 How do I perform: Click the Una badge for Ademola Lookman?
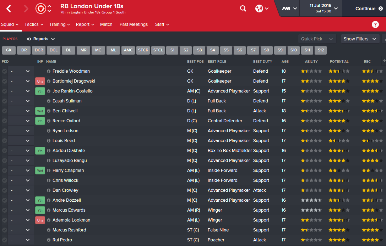[40, 220]
